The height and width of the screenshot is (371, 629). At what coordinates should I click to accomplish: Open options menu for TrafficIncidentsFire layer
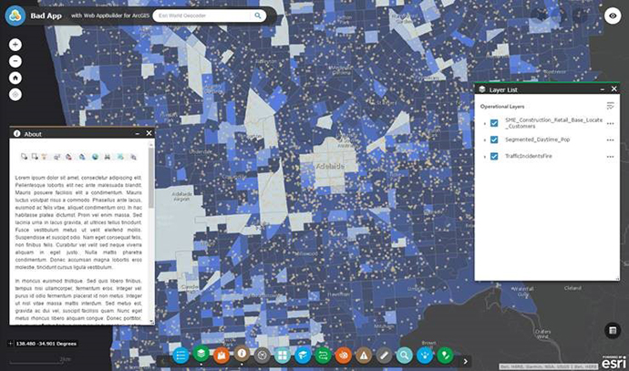click(x=610, y=157)
